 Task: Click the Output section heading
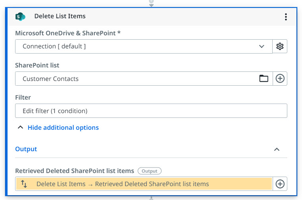(26, 149)
